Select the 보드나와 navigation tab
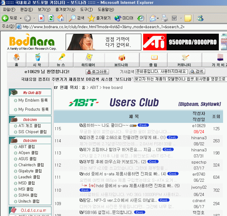Screen dimensions: 227x216 (122, 60)
